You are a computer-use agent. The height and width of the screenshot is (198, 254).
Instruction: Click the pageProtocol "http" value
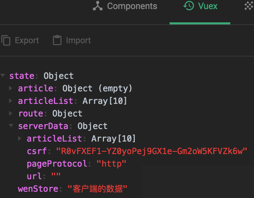111,164
